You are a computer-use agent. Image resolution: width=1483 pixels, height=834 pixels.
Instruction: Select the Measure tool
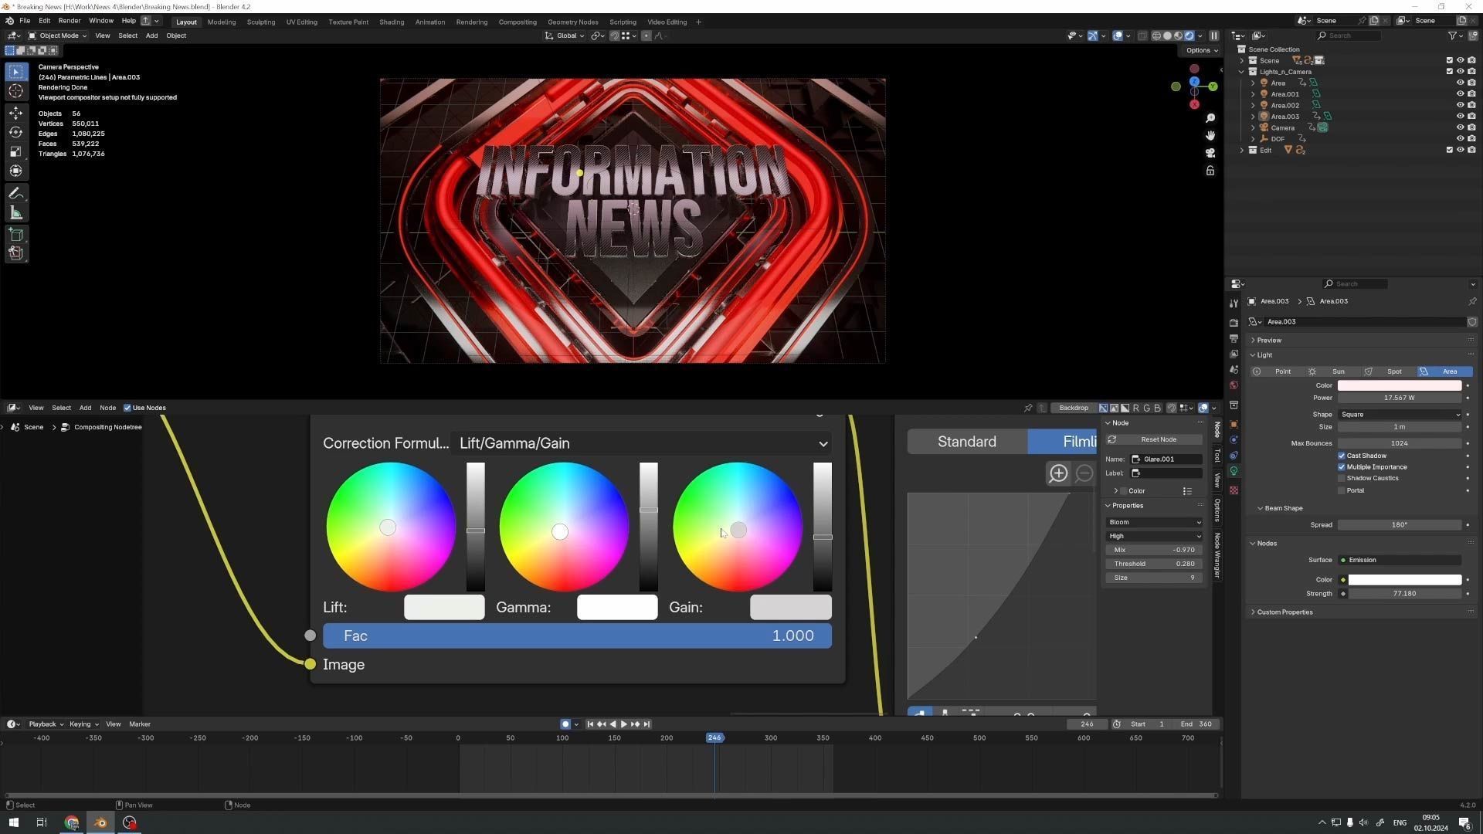(x=15, y=213)
